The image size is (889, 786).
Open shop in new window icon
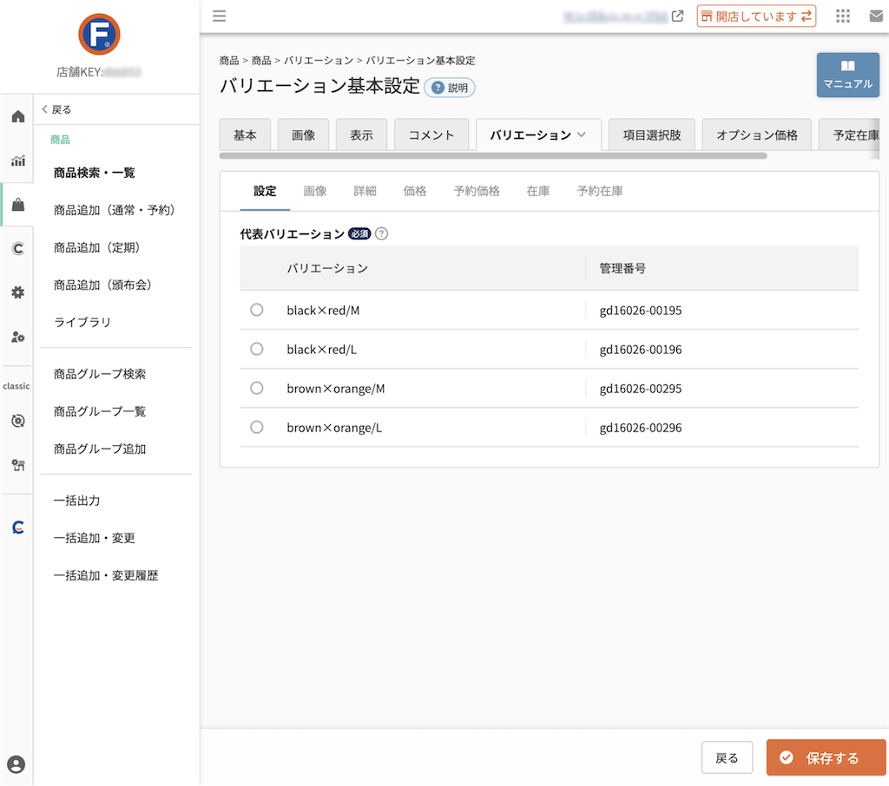(x=677, y=16)
